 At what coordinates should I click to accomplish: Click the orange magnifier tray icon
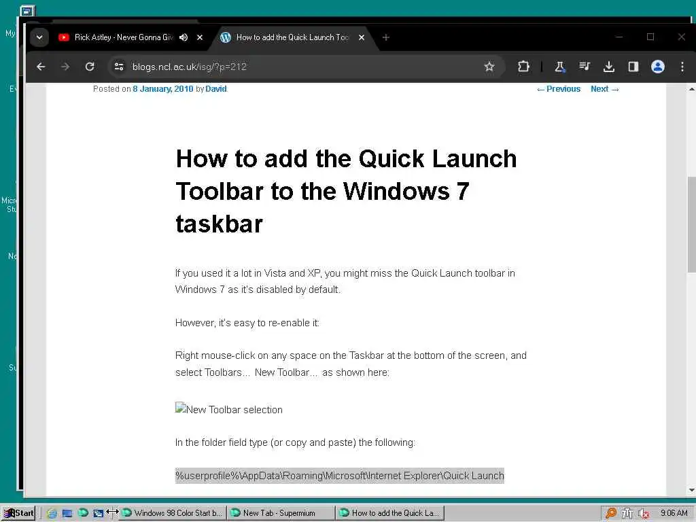coord(611,513)
